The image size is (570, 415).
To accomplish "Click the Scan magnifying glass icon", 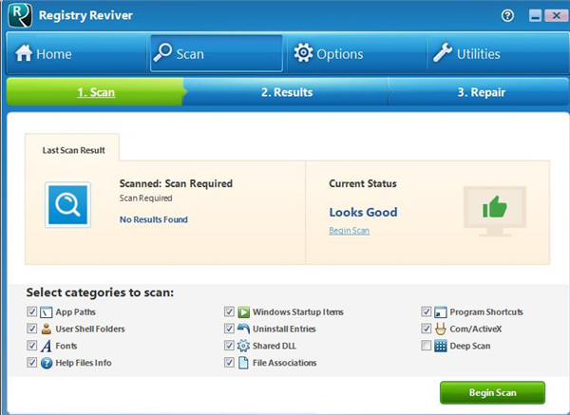I will pyautogui.click(x=162, y=52).
